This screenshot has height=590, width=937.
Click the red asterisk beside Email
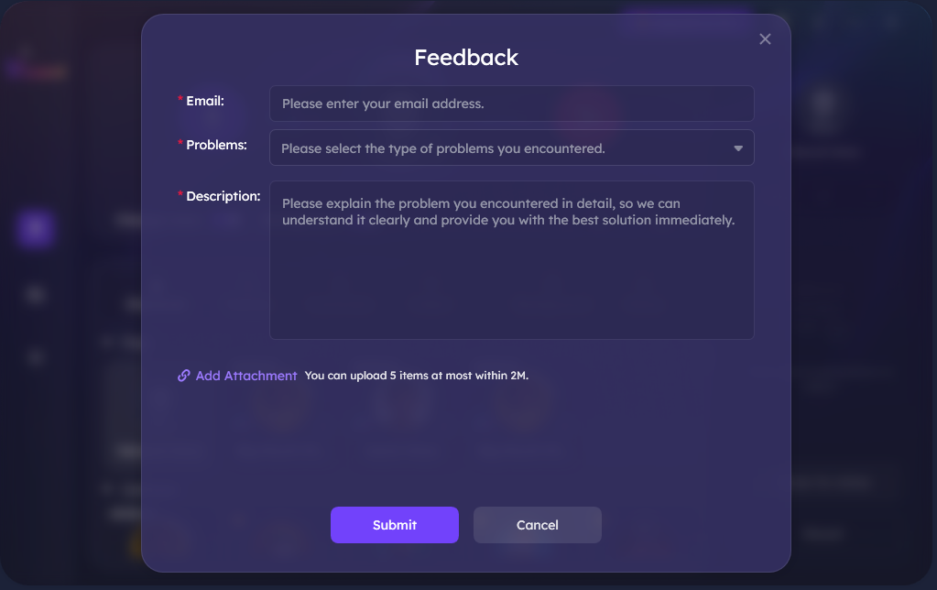pos(180,99)
